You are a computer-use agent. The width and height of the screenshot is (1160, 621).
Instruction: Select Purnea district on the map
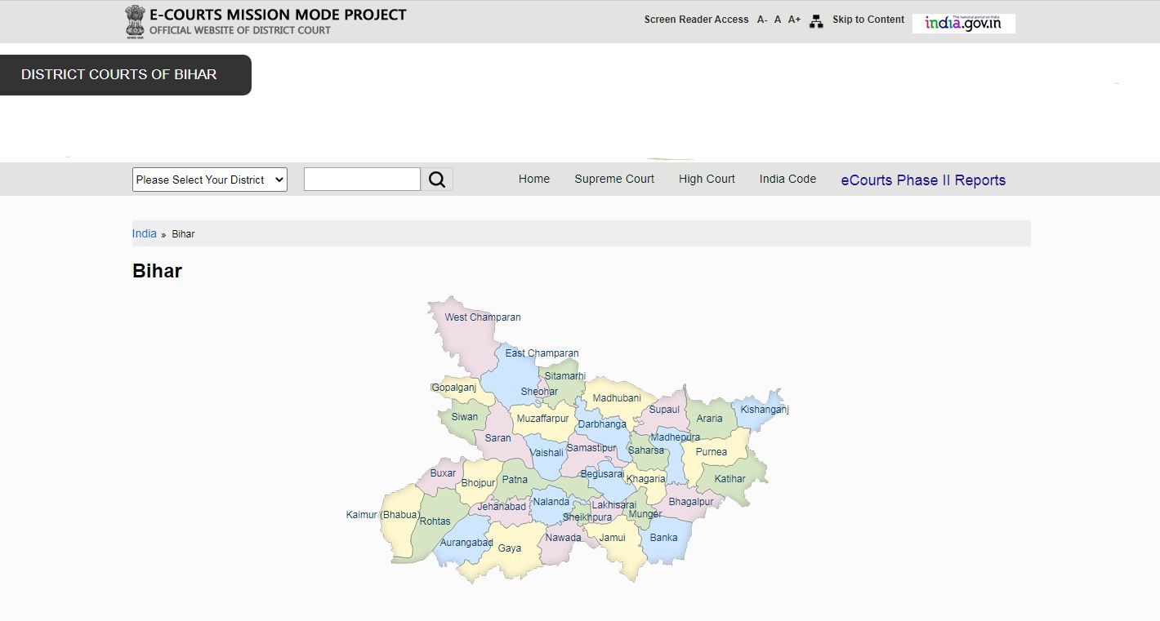point(712,452)
